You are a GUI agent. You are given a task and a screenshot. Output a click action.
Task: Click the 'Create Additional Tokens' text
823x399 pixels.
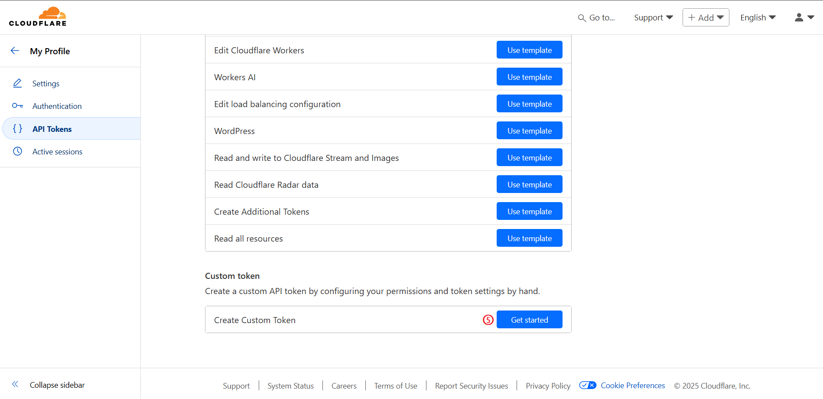click(261, 212)
